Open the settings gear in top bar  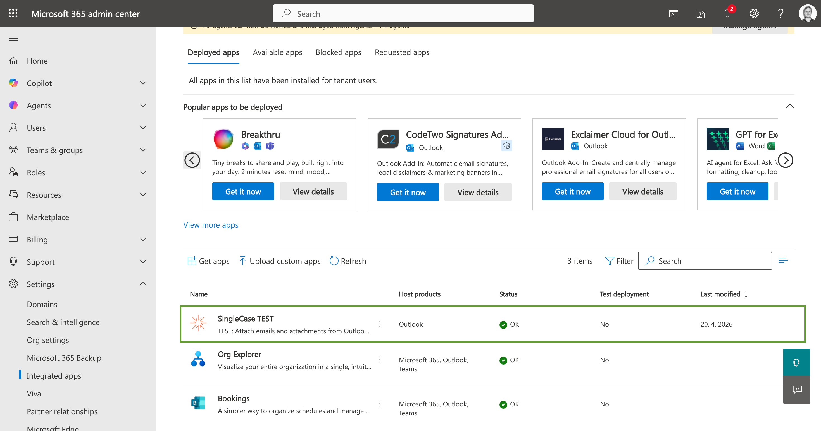754,13
